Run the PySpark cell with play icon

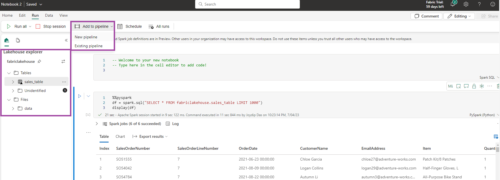coord(79,96)
